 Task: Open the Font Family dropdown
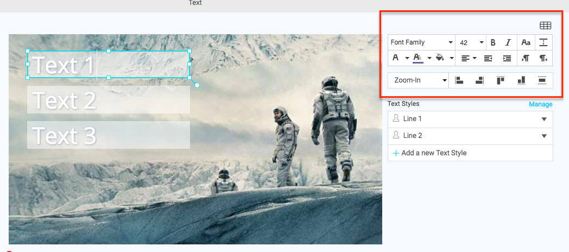[421, 42]
